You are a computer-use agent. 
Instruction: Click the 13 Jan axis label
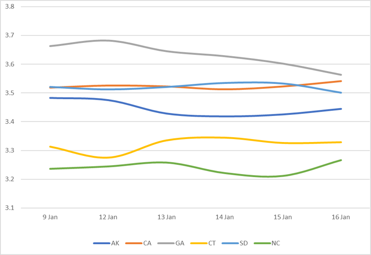point(167,217)
